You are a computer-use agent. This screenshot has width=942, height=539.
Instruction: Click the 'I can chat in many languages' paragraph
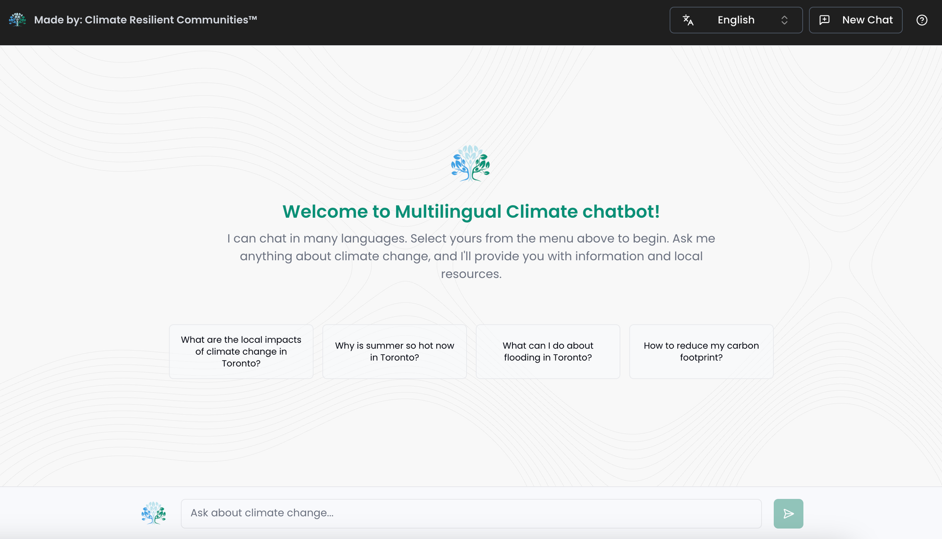pyautogui.click(x=471, y=256)
